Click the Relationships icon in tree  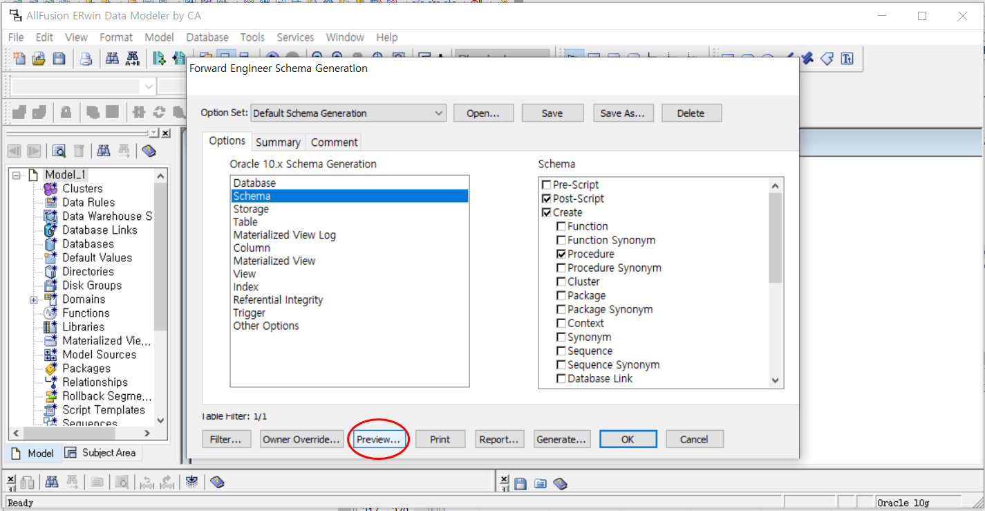tap(50, 382)
